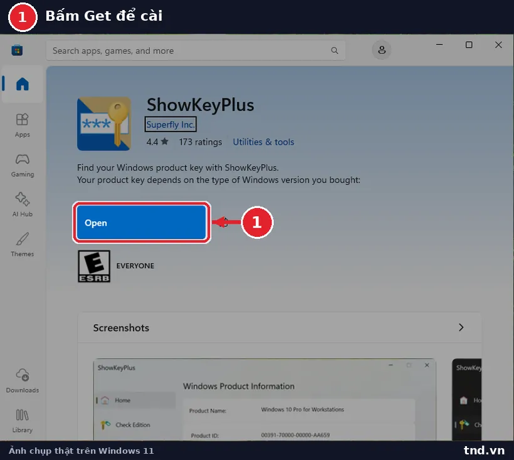Click the 173 ratings text
This screenshot has width=514, height=460.
[201, 142]
